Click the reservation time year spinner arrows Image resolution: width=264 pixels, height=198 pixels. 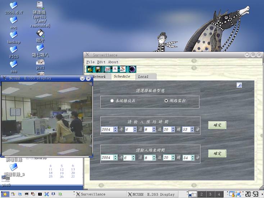(x=115, y=129)
